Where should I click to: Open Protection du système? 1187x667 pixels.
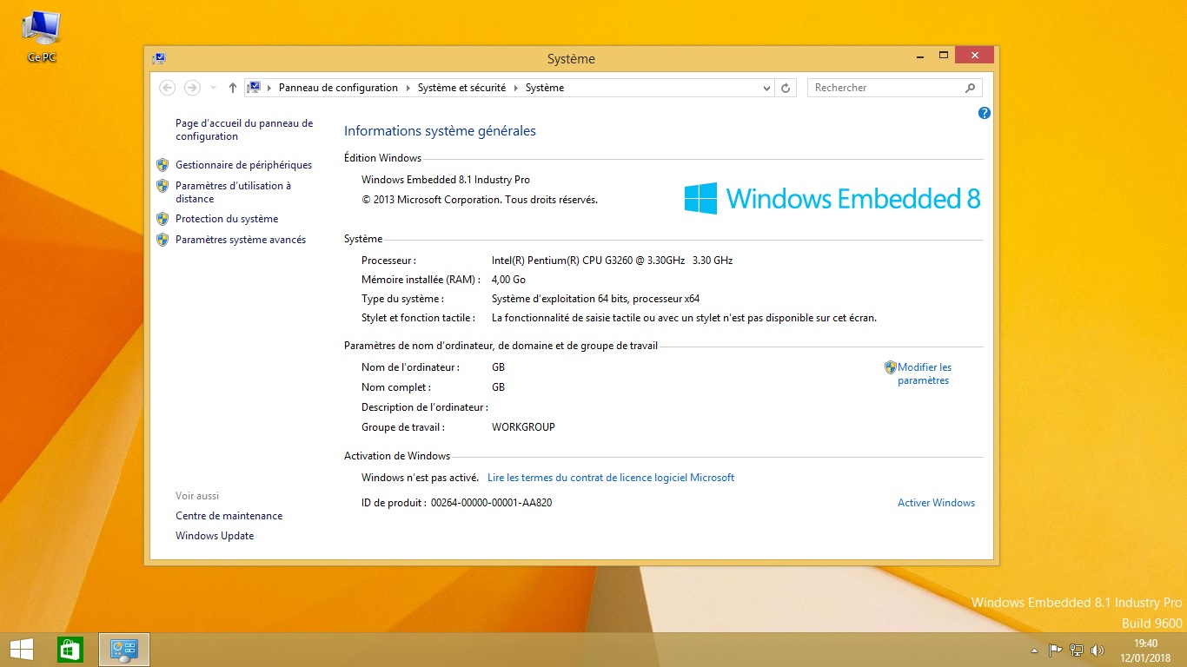pos(227,219)
